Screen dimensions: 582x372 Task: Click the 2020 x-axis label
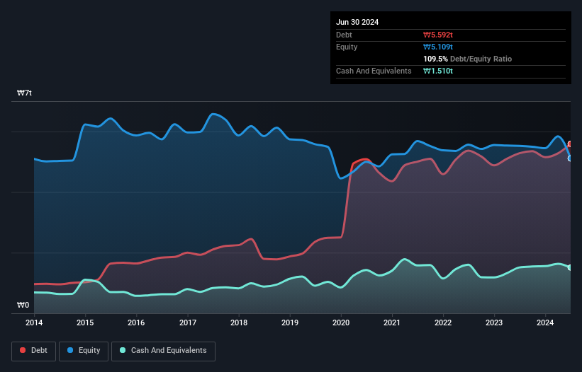[x=341, y=322]
